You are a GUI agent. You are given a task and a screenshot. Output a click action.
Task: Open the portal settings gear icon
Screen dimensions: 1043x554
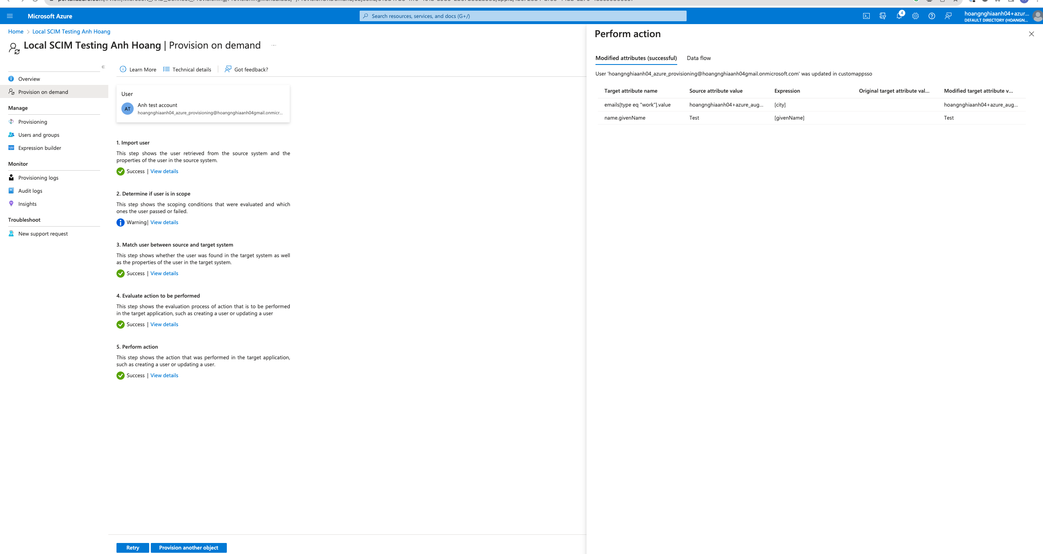915,16
